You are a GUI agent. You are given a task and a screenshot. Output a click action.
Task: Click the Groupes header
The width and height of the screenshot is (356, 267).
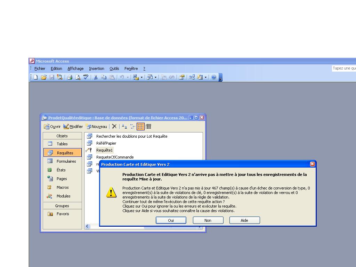pyautogui.click(x=62, y=206)
